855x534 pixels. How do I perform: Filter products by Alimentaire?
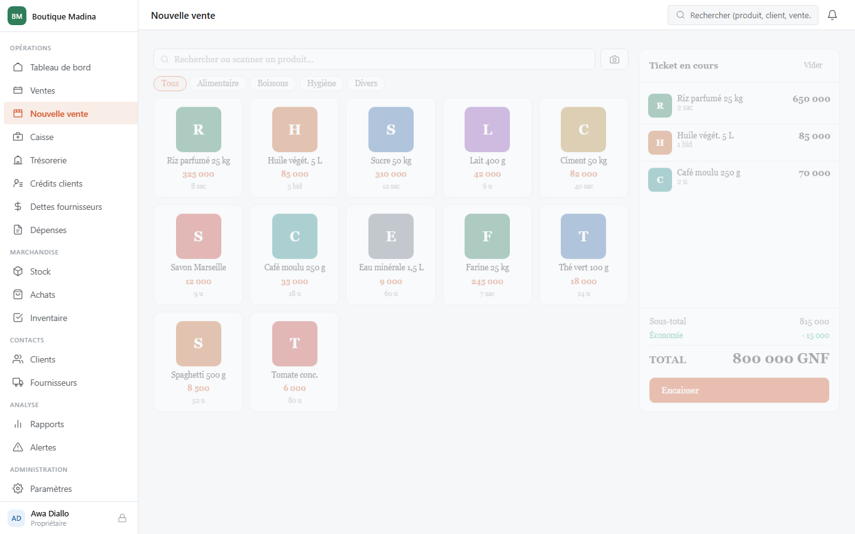click(x=218, y=84)
